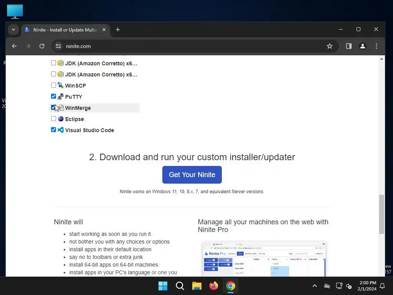
Task: Click the 'Manage all your machines' heading
Action: [263, 226]
